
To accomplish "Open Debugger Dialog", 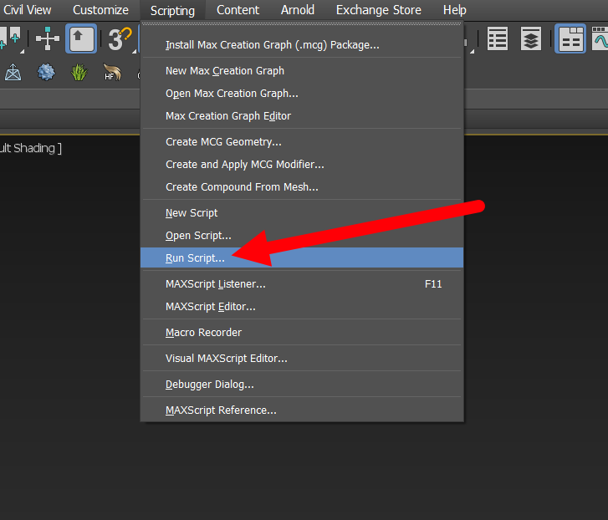I will pyautogui.click(x=302, y=385).
